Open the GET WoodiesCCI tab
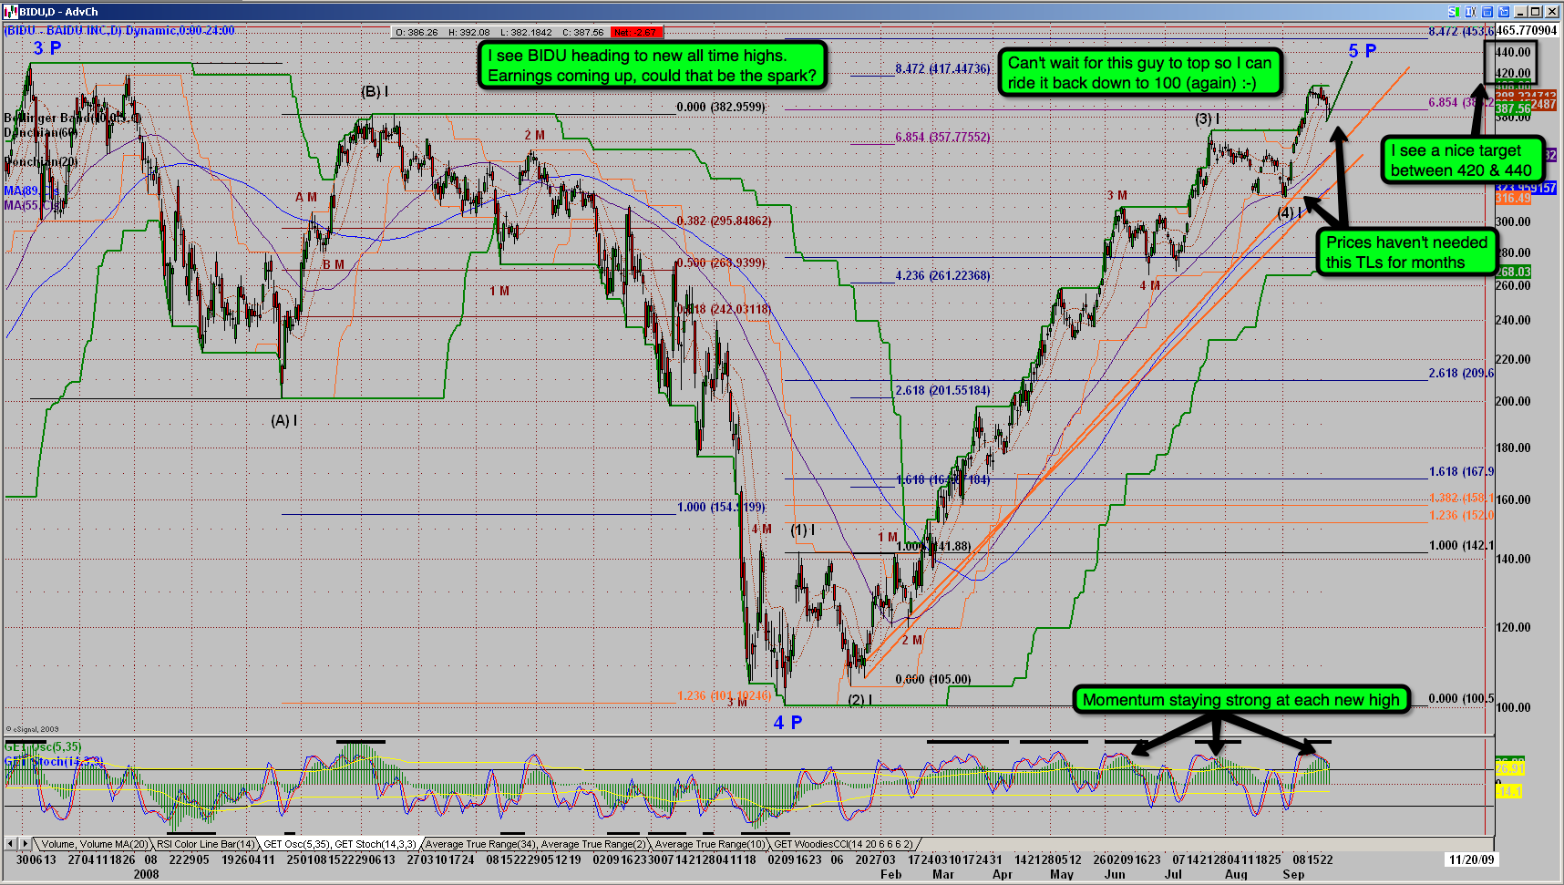The height and width of the screenshot is (885, 1564). (x=843, y=844)
